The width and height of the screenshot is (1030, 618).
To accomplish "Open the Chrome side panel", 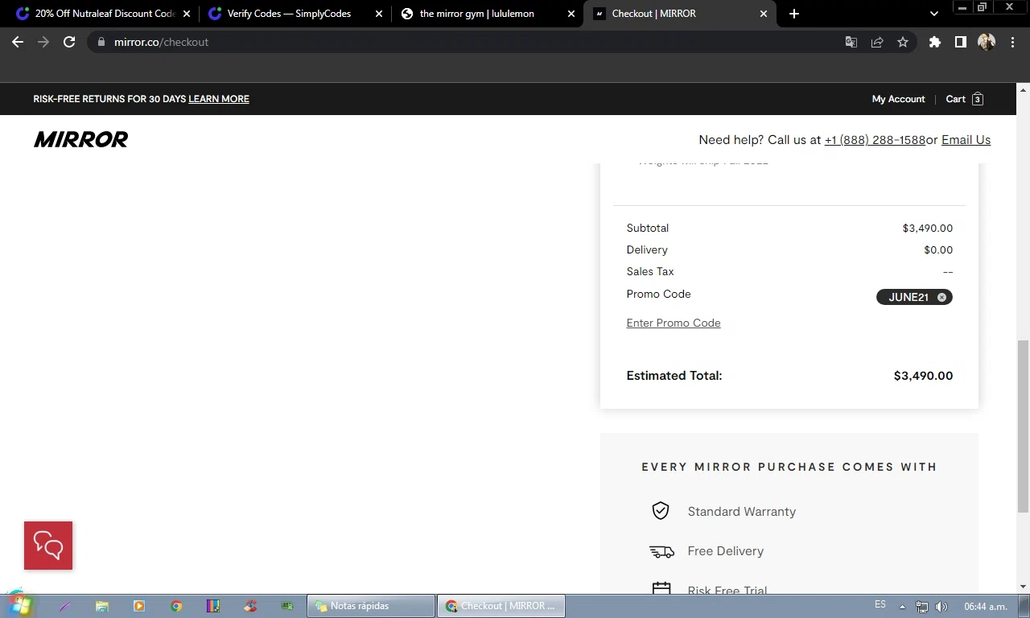I will pos(961,42).
